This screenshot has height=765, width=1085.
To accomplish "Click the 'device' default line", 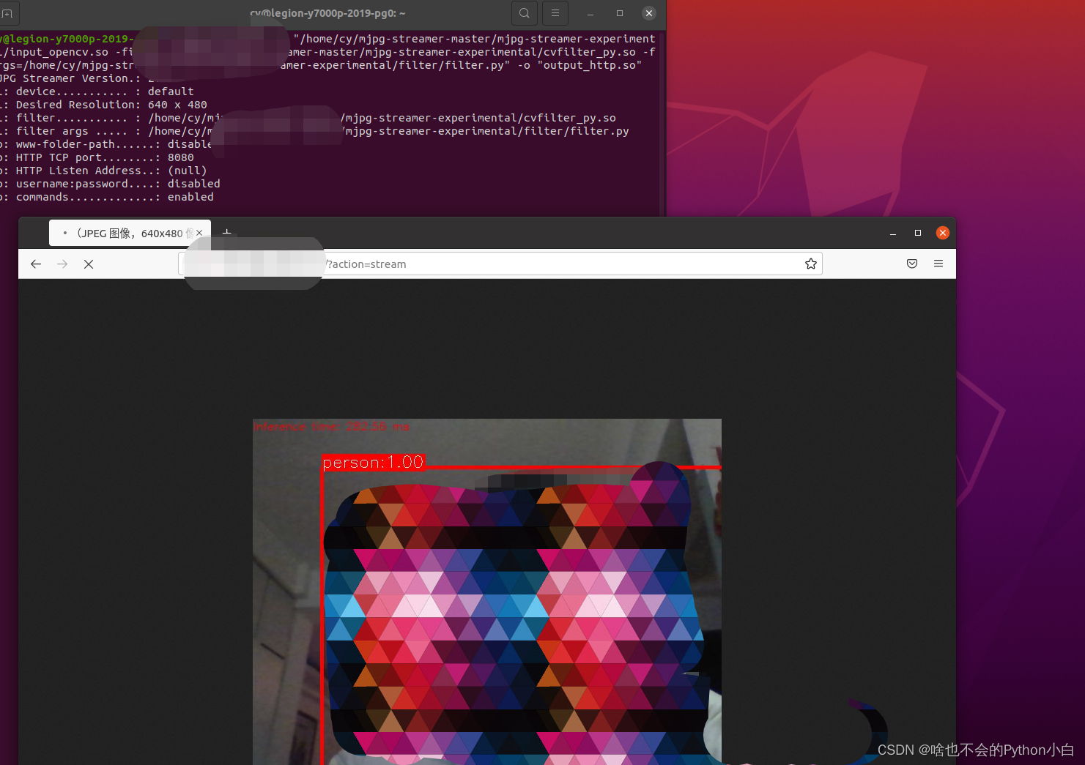I will (97, 92).
